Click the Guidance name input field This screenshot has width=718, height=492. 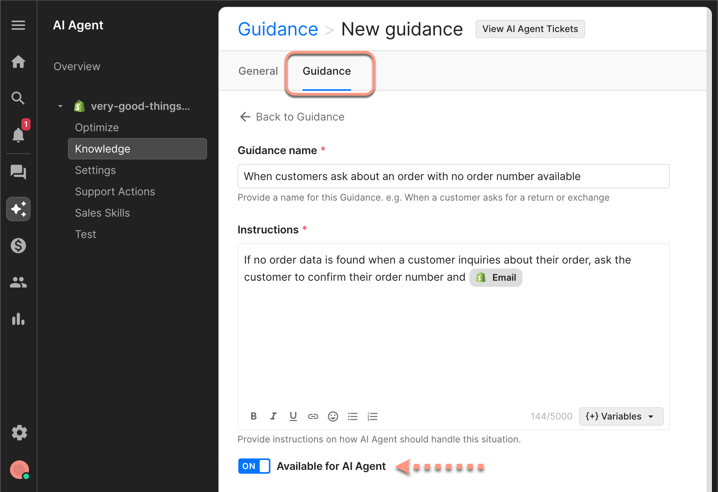(x=454, y=176)
